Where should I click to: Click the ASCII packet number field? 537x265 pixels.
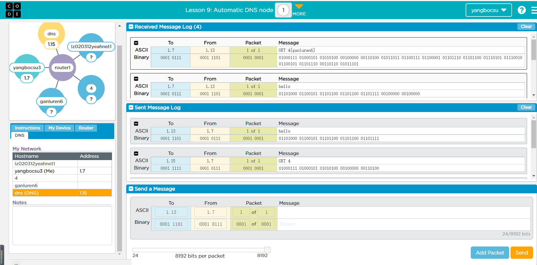tap(241, 212)
